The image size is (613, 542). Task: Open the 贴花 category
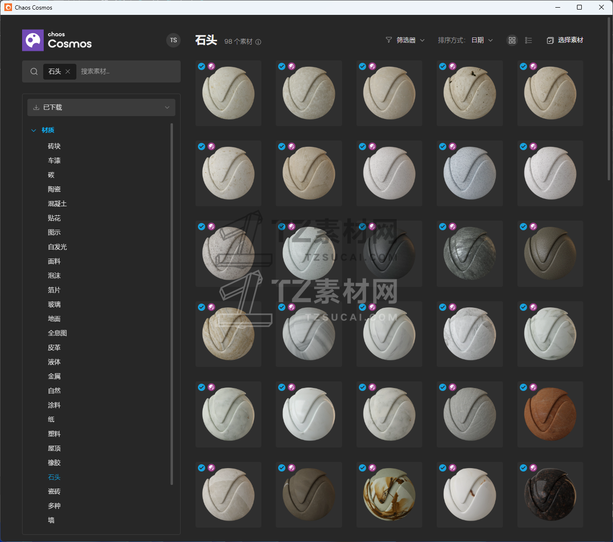tap(54, 218)
